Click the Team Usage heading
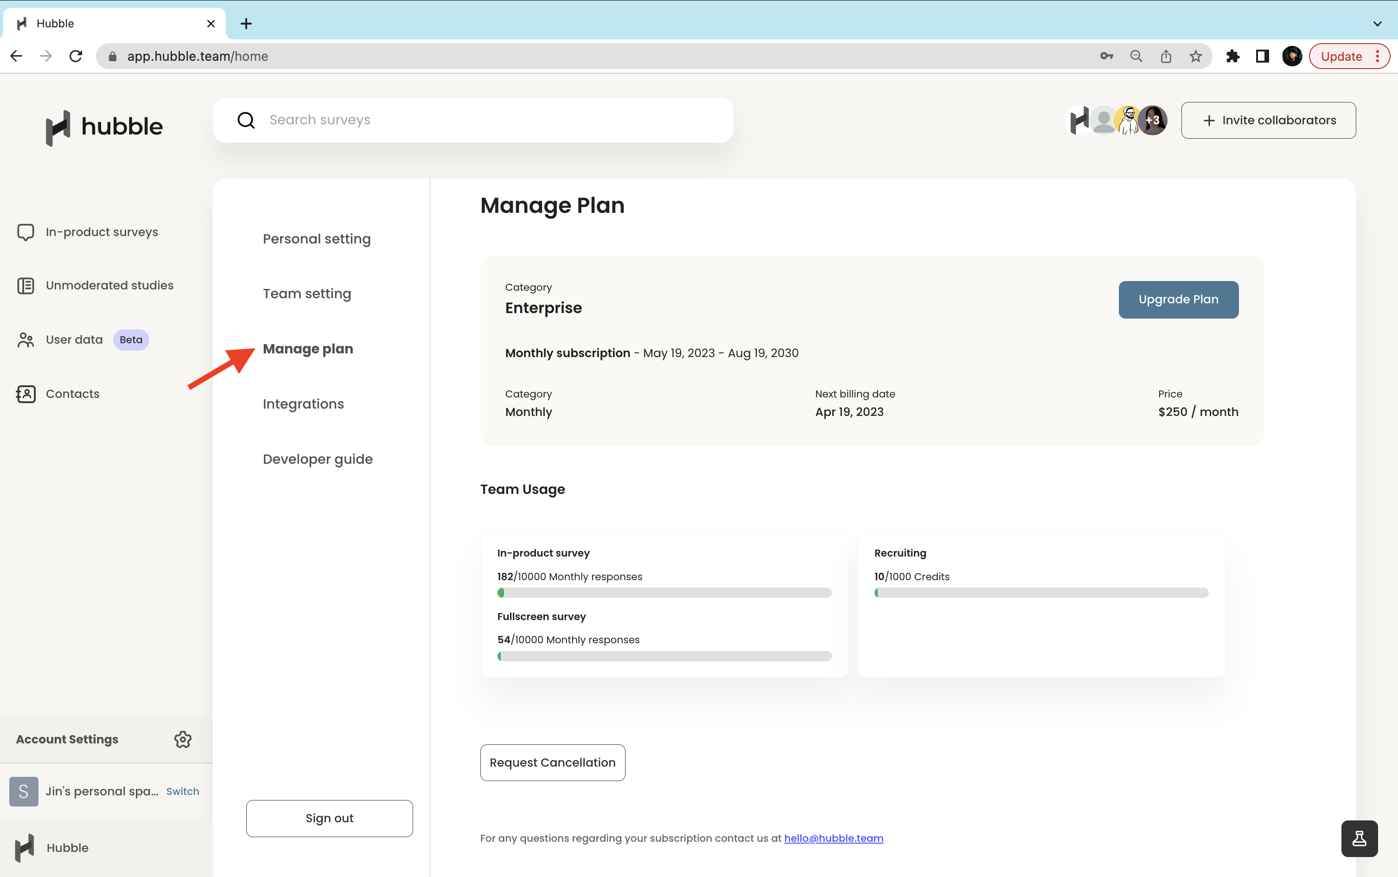This screenshot has height=877, width=1398. click(523, 490)
